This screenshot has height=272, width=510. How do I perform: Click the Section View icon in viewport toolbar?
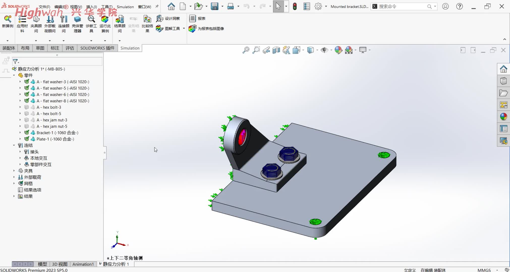pyautogui.click(x=276, y=50)
